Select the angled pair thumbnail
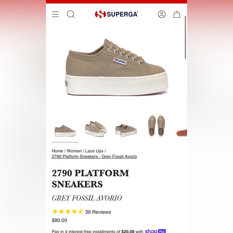This screenshot has width=233, height=233. point(96,129)
